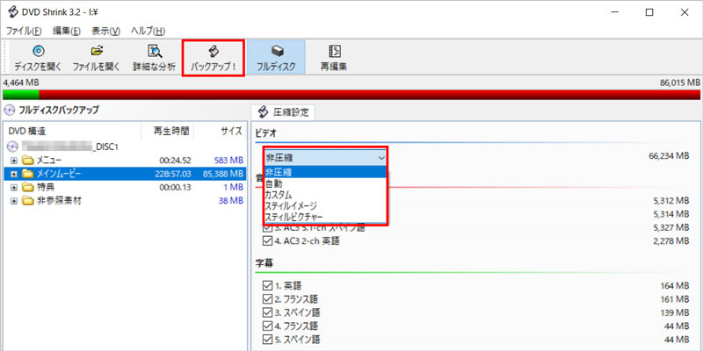The height and width of the screenshot is (351, 703).
Task: Open the ファイル(F) menu
Action: click(24, 31)
